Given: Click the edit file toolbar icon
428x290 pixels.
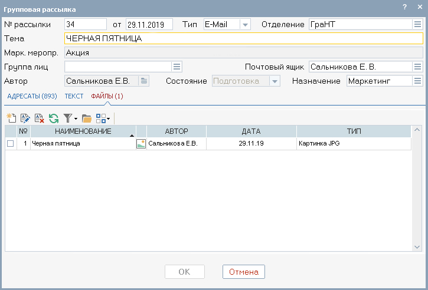Looking at the screenshot, I should pos(25,118).
